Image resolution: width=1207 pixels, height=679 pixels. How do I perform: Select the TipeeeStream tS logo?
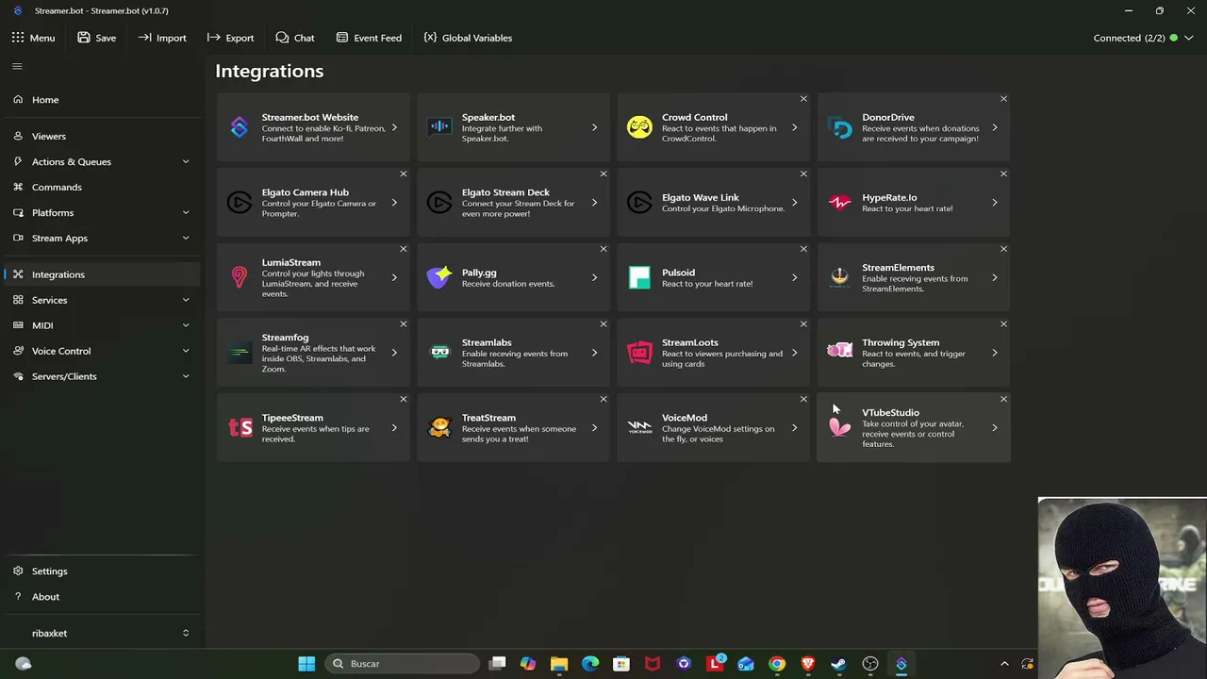tap(240, 427)
